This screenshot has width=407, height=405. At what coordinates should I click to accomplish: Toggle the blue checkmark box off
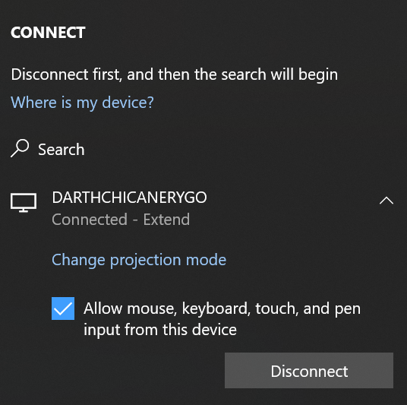coord(63,308)
